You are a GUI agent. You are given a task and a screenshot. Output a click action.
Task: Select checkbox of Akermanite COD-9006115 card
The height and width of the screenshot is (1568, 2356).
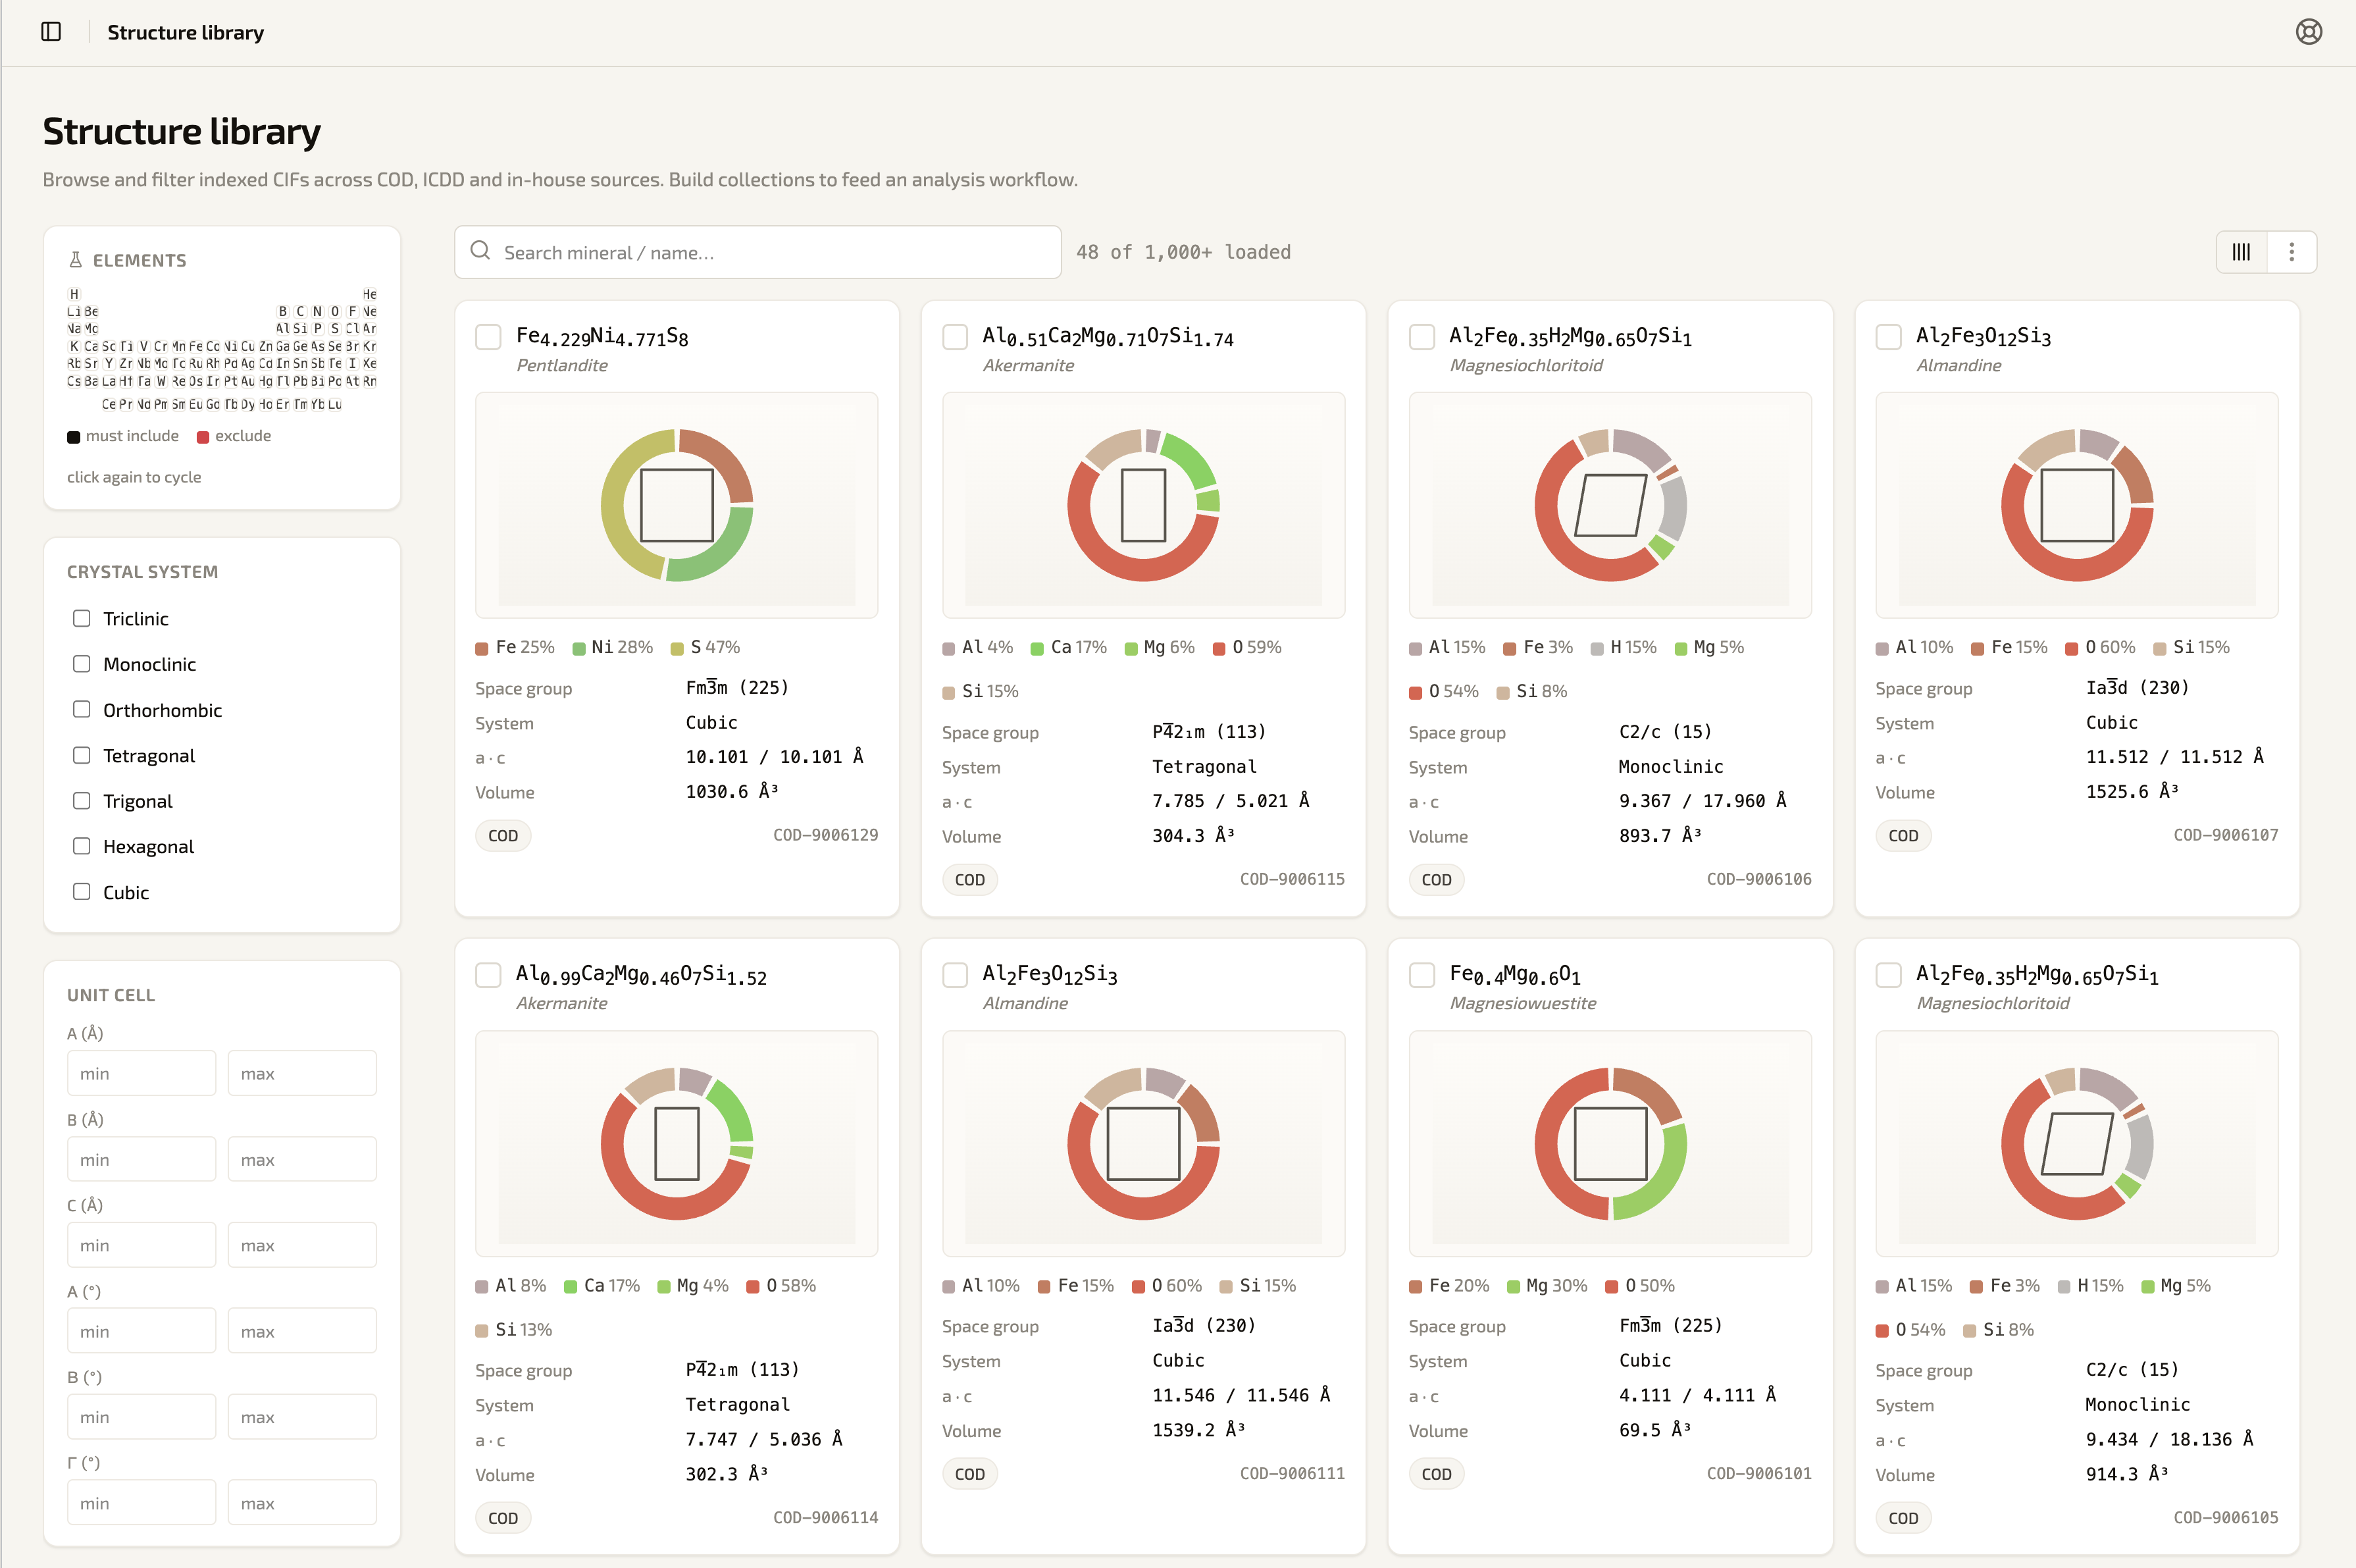[x=955, y=337]
